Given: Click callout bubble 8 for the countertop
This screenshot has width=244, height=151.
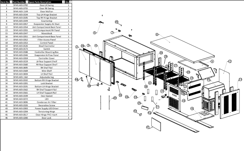Looking at the screenshot, I should (157, 34).
